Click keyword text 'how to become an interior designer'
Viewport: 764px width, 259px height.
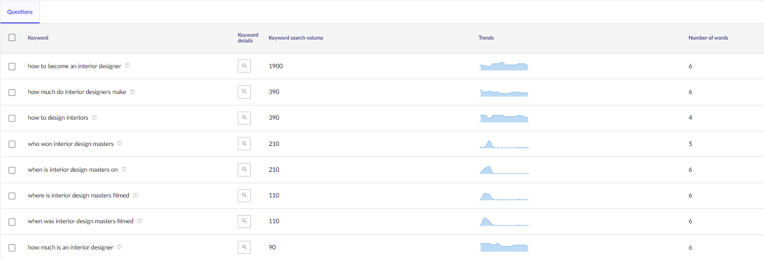74,66
